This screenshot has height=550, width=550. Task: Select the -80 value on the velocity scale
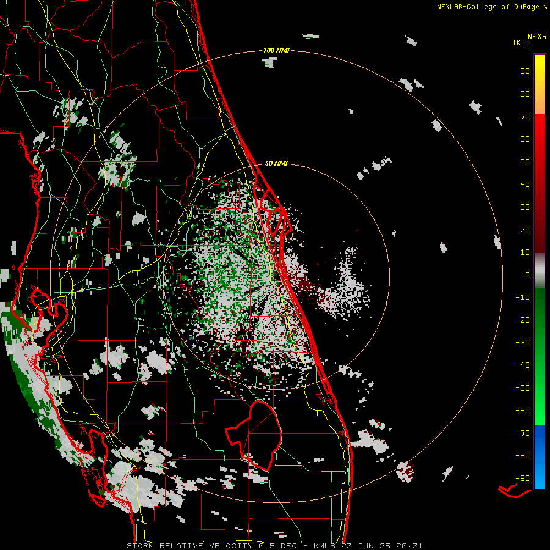click(x=522, y=456)
